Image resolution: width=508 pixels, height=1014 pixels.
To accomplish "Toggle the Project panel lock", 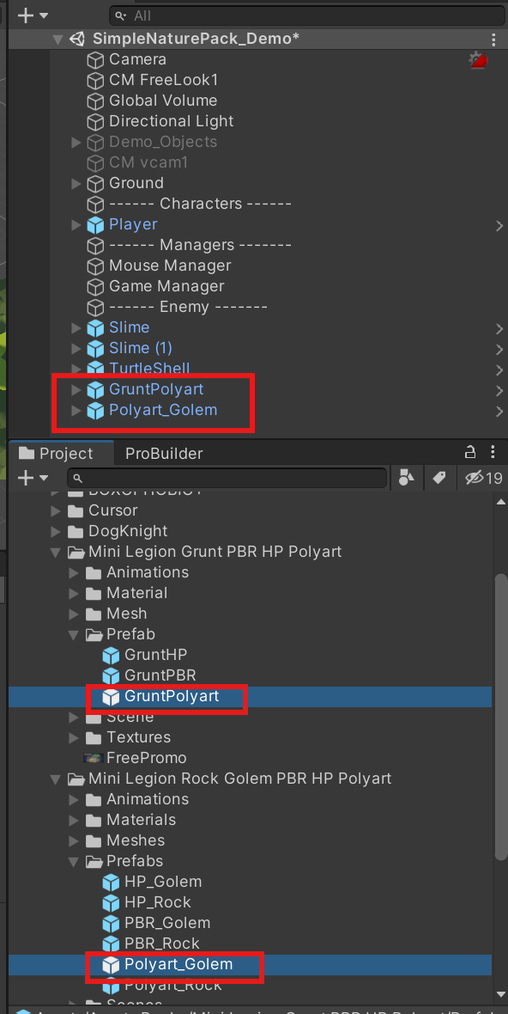I will (470, 452).
